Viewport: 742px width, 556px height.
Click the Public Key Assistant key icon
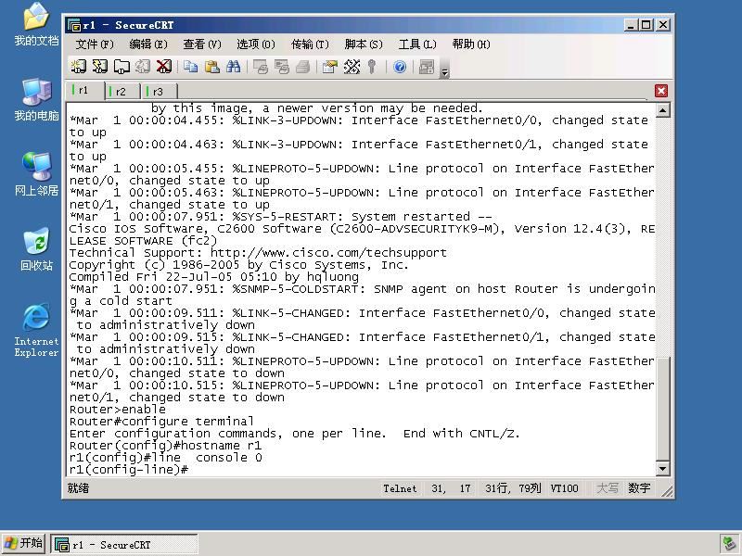point(372,67)
